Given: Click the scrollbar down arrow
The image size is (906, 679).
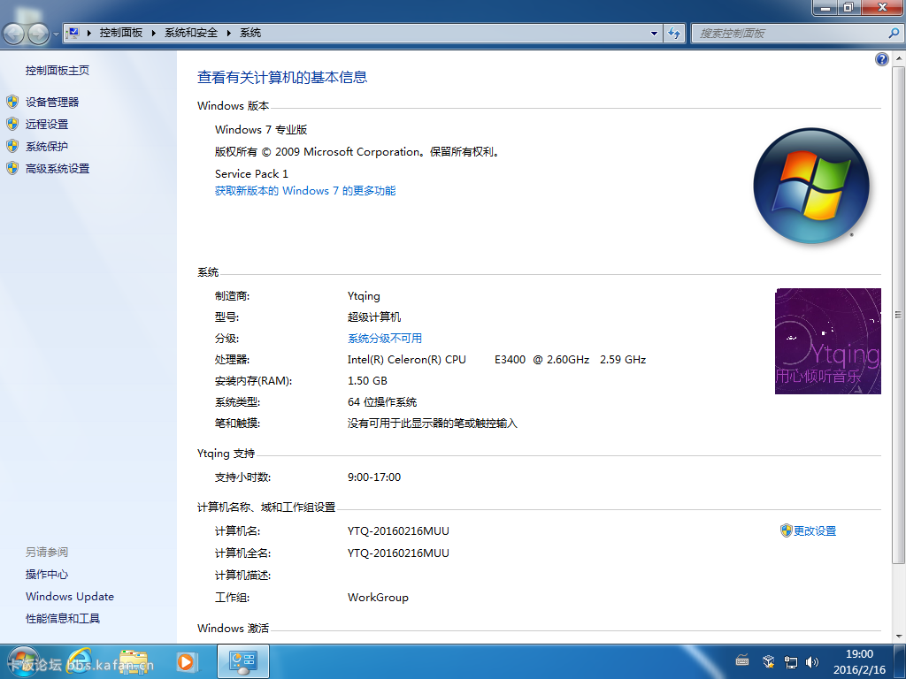Looking at the screenshot, I should (899, 637).
